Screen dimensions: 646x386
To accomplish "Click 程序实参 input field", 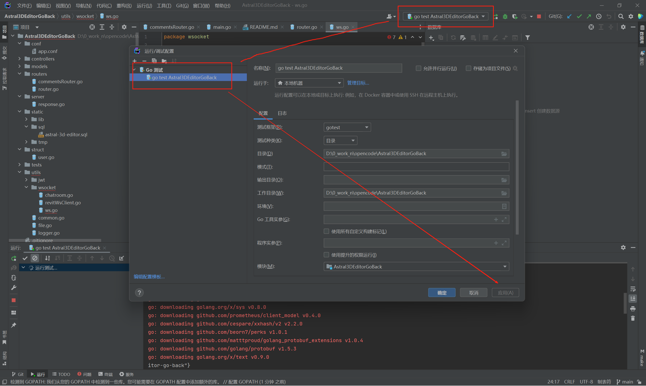I will [x=417, y=243].
